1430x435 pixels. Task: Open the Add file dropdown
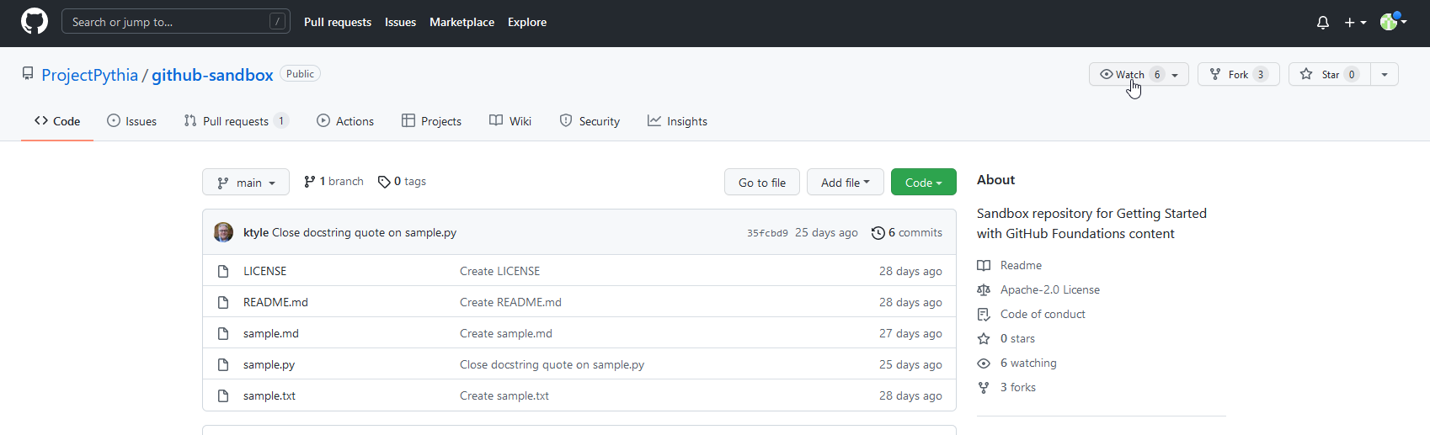coord(845,183)
